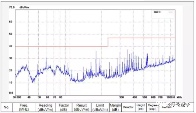
Task: Click the 60 y-axis label
Action: click(x=11, y=22)
